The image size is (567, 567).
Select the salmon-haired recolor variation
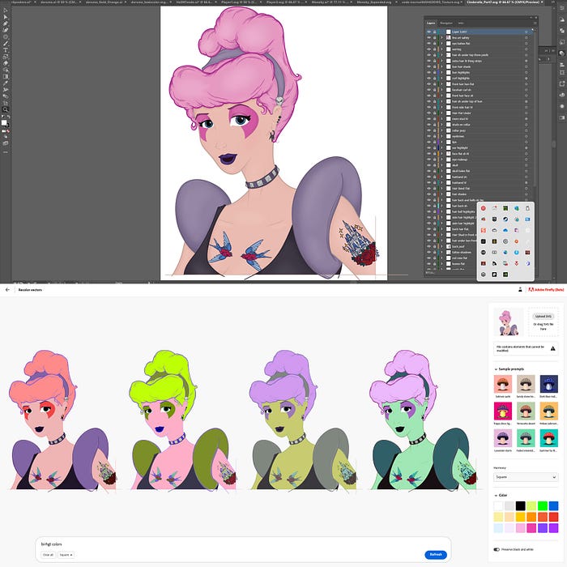click(x=63, y=420)
